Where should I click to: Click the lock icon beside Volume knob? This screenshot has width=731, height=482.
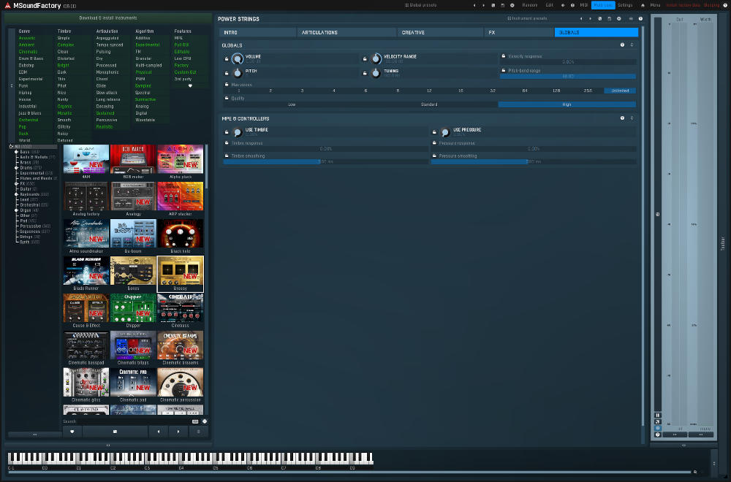(227, 58)
